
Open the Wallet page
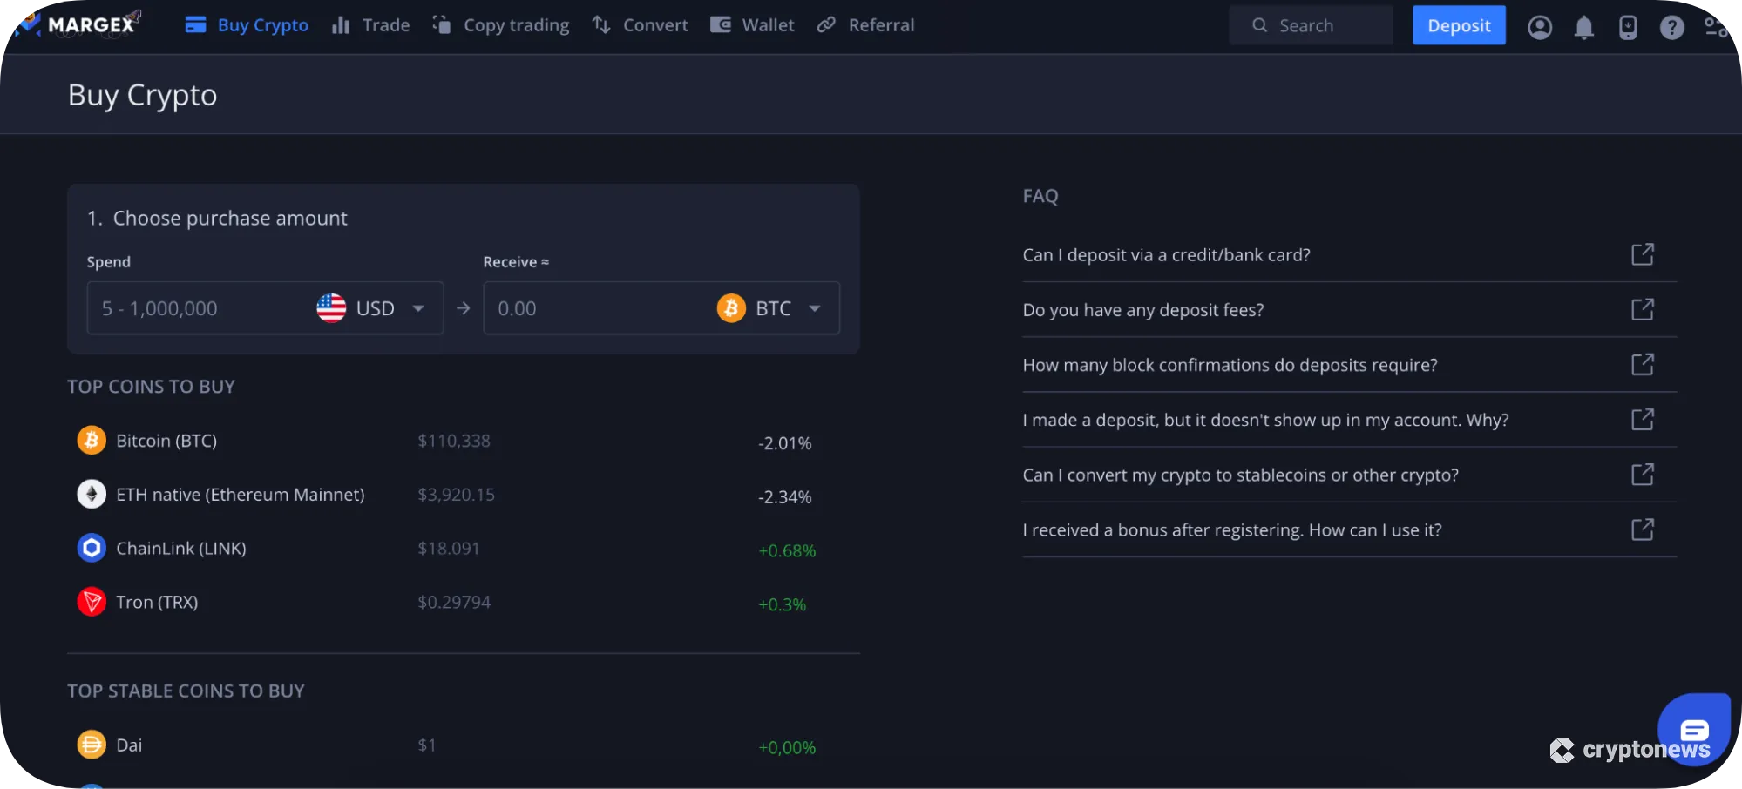click(752, 25)
